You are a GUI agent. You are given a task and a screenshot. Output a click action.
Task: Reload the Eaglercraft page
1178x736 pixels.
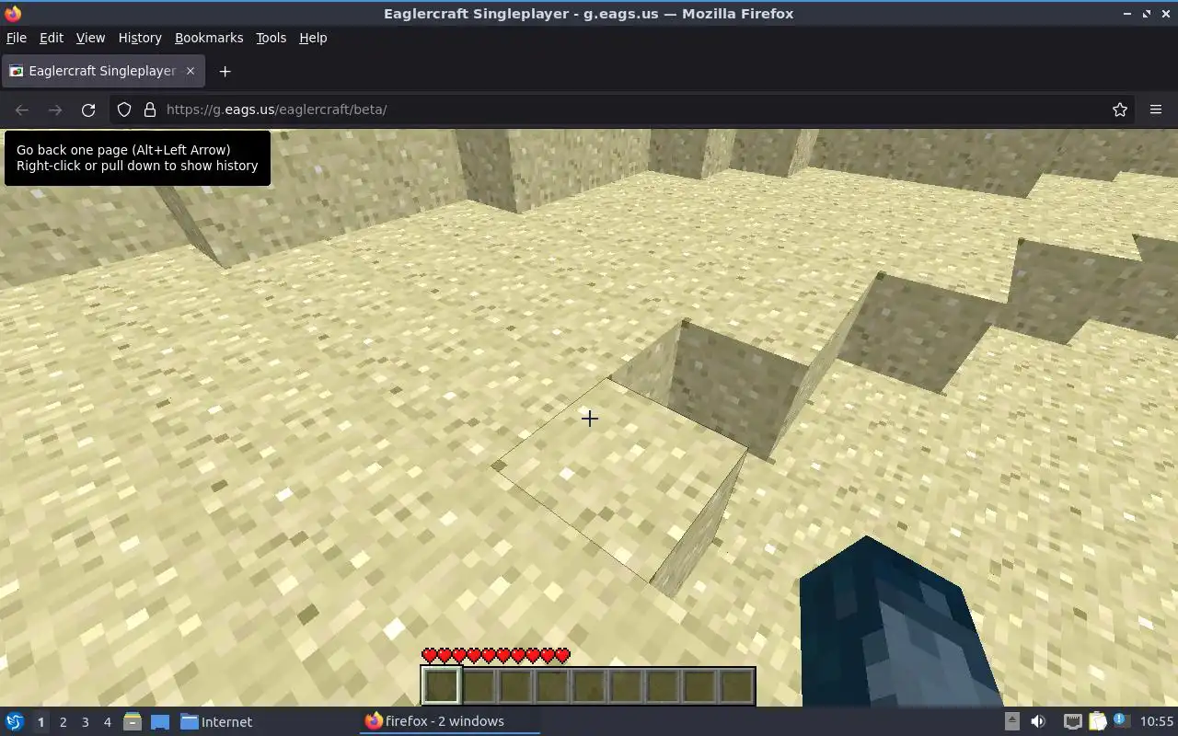[88, 109]
